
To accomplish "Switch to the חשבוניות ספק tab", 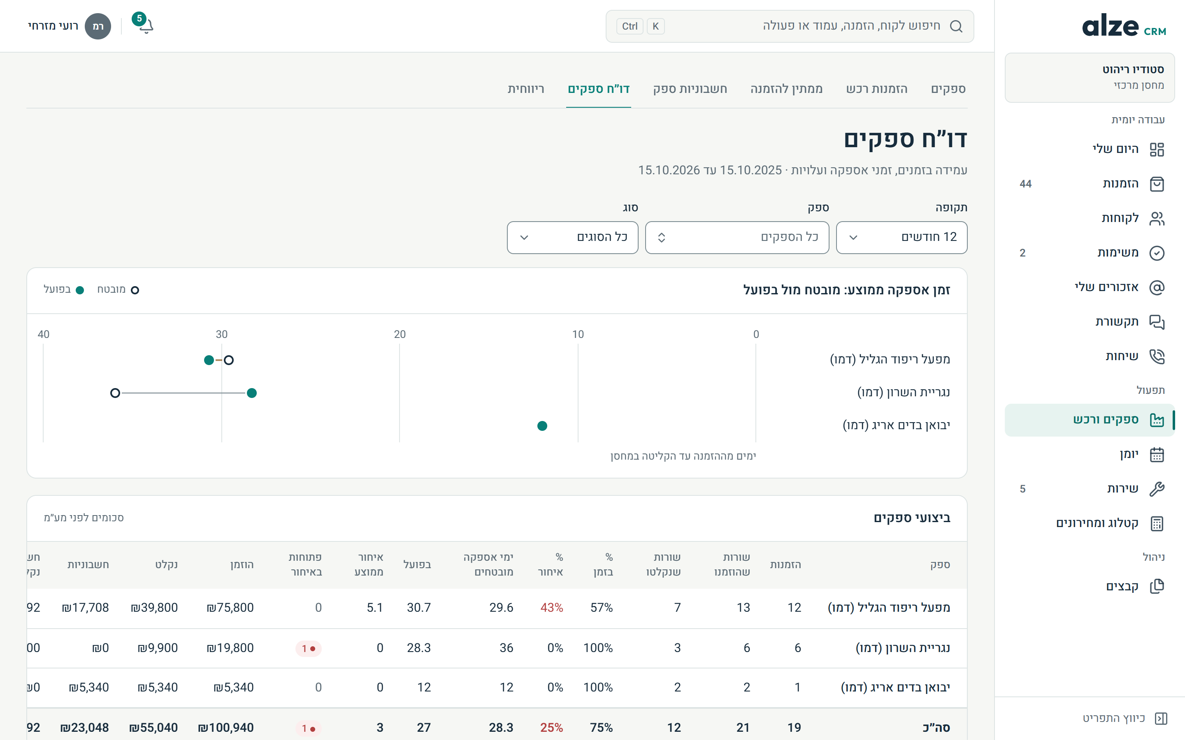I will click(690, 89).
